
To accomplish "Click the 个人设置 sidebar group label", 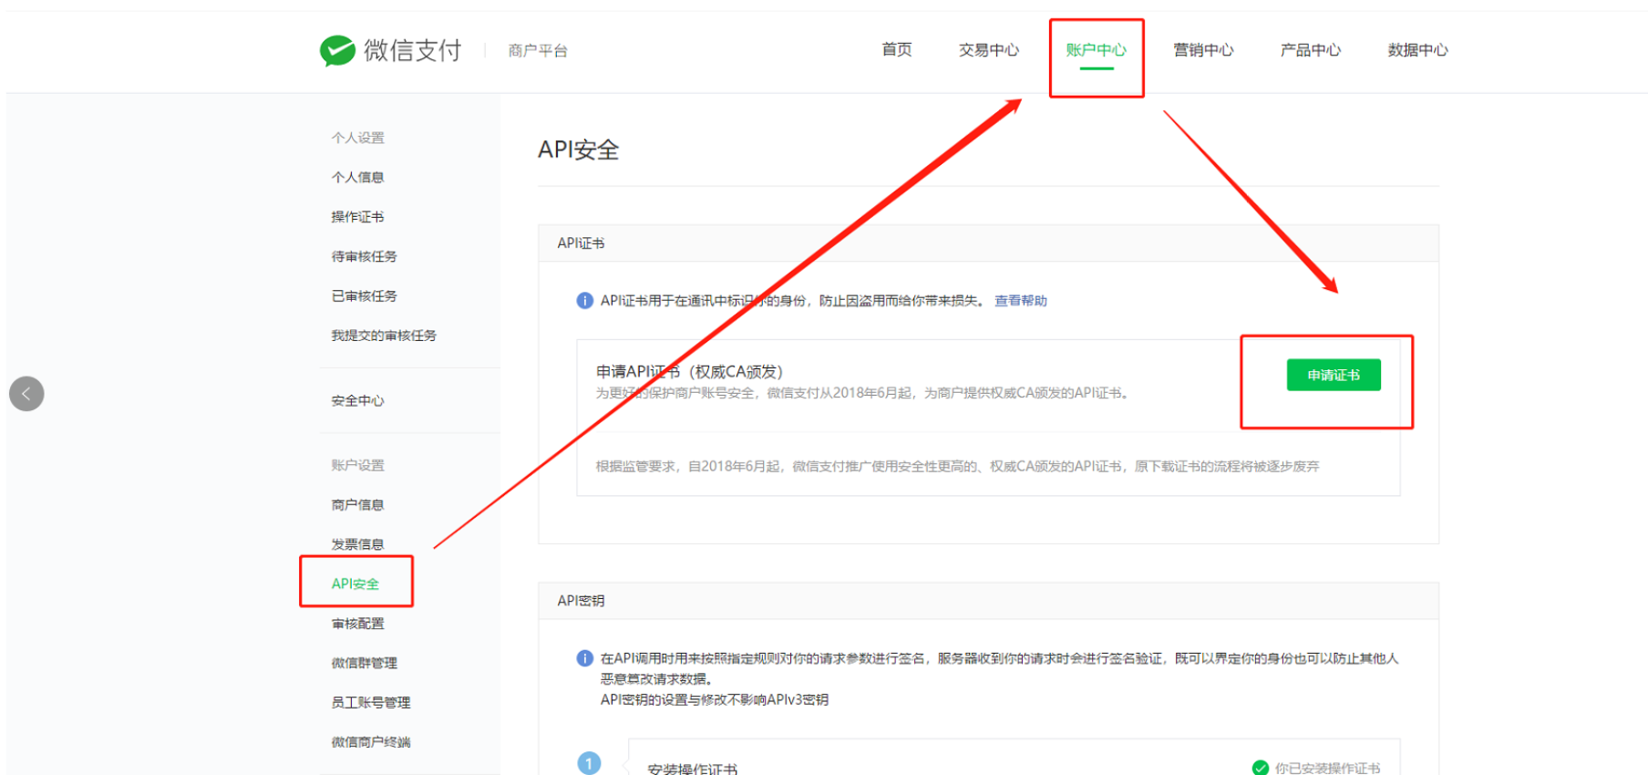I will tap(357, 138).
